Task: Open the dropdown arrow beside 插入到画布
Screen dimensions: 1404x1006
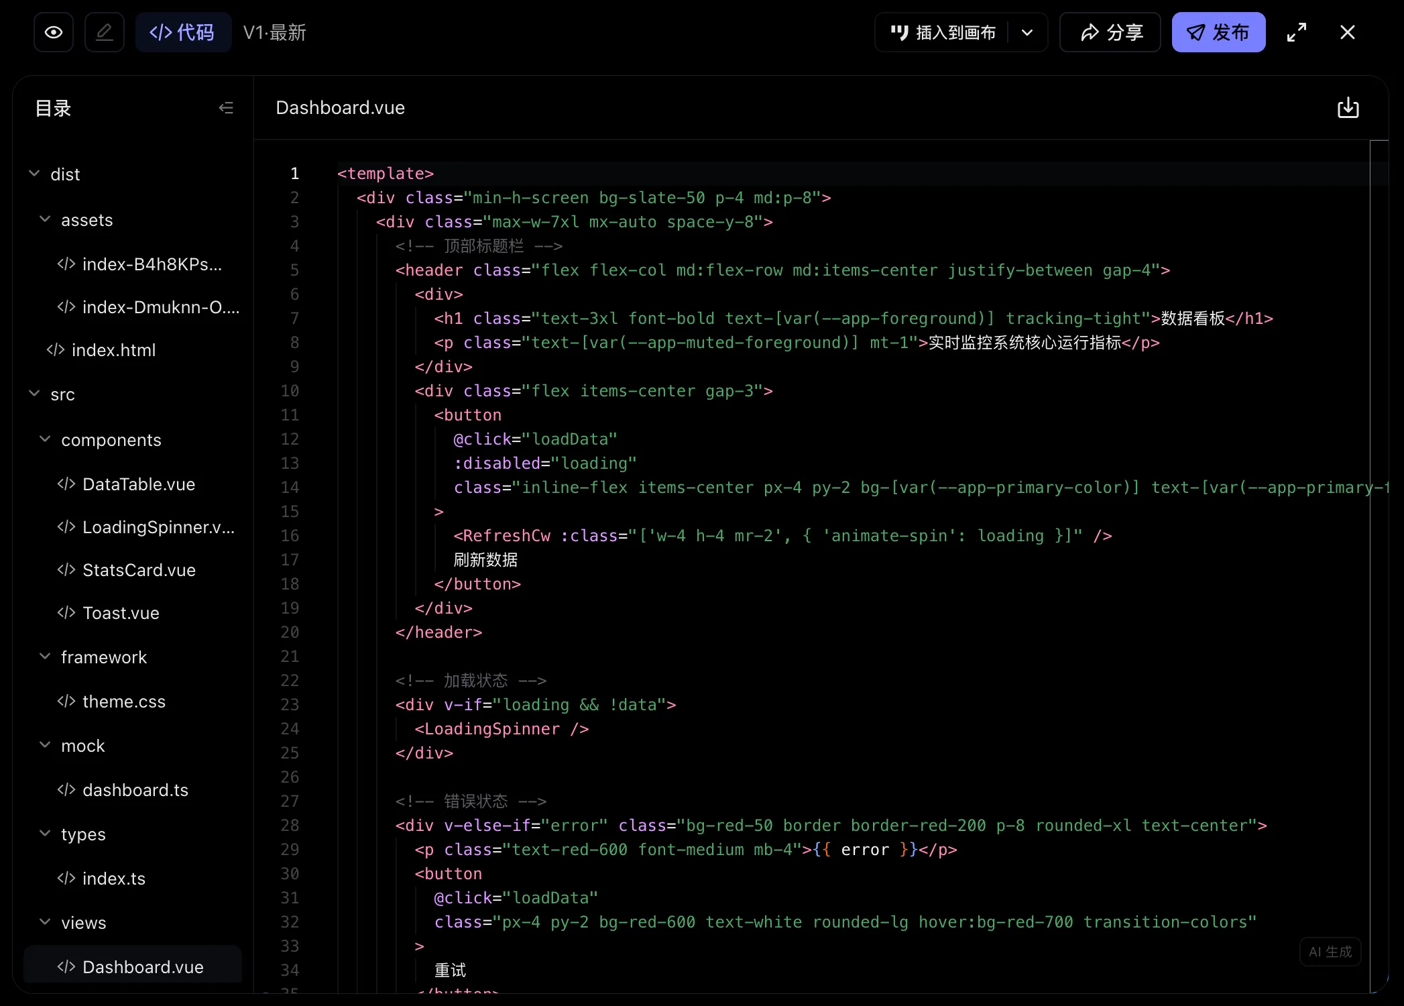Action: point(1027,32)
